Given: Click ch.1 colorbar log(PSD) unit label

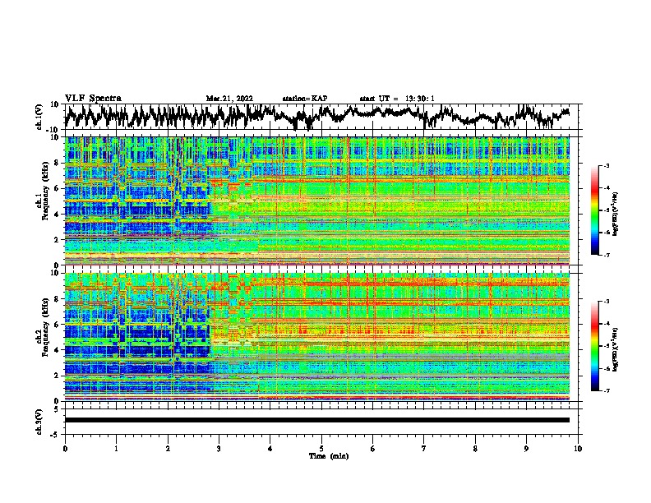Looking at the screenshot, I should [616, 215].
